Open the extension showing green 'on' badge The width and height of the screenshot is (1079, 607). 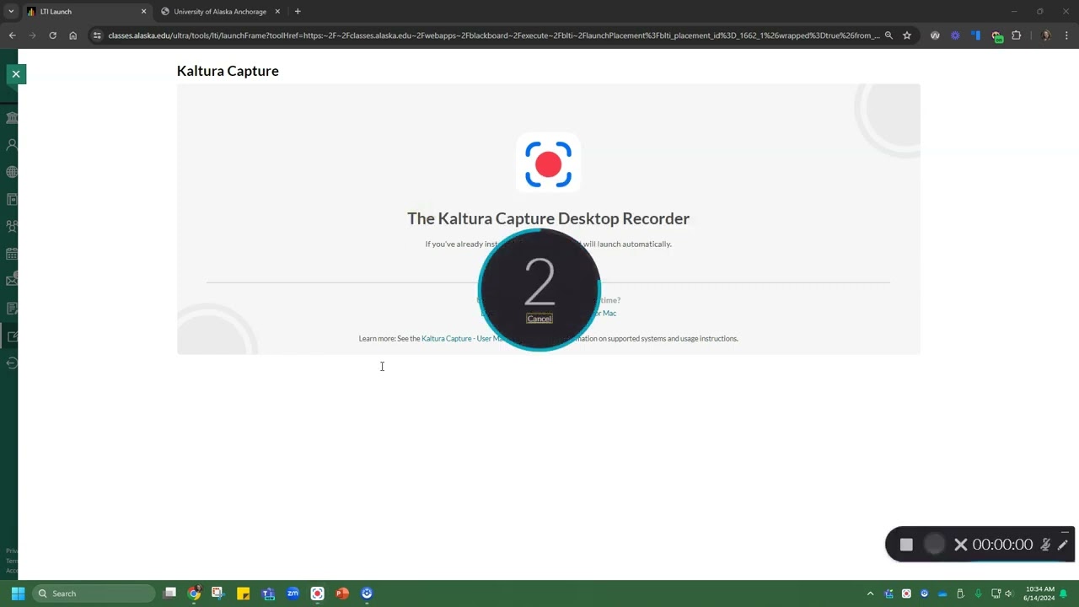pos(996,36)
